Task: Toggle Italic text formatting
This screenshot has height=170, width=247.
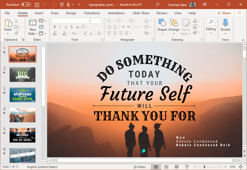Action: (x=60, y=27)
